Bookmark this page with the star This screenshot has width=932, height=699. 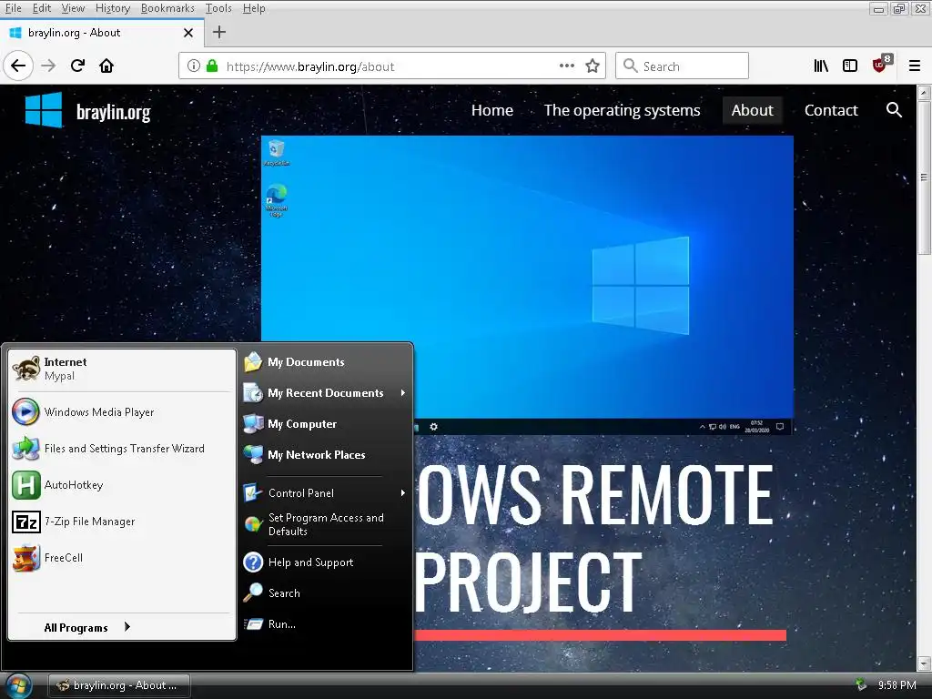click(592, 66)
